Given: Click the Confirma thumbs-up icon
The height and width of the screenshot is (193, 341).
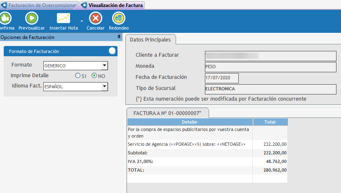Looking at the screenshot, I should (5, 18).
